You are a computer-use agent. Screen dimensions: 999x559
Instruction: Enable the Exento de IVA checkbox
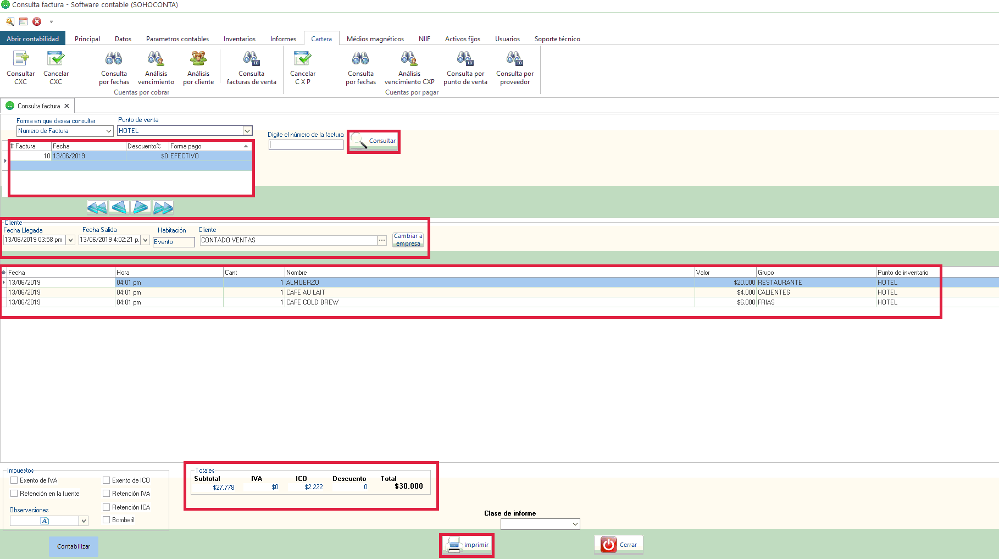[x=14, y=480]
